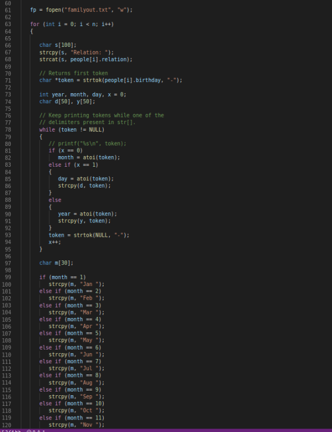Viewport: 332px width, 432px height.
Task: Click line number 63 in the gutter
Action: (x=8, y=24)
